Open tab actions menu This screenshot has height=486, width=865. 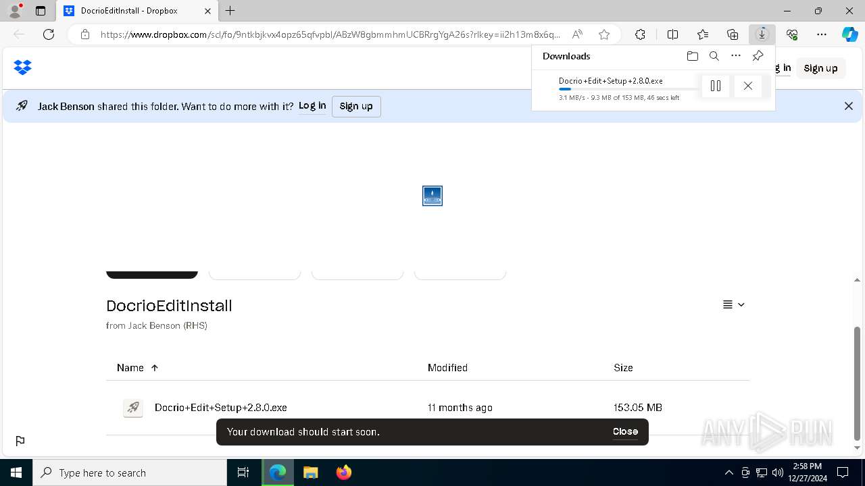[x=41, y=11]
